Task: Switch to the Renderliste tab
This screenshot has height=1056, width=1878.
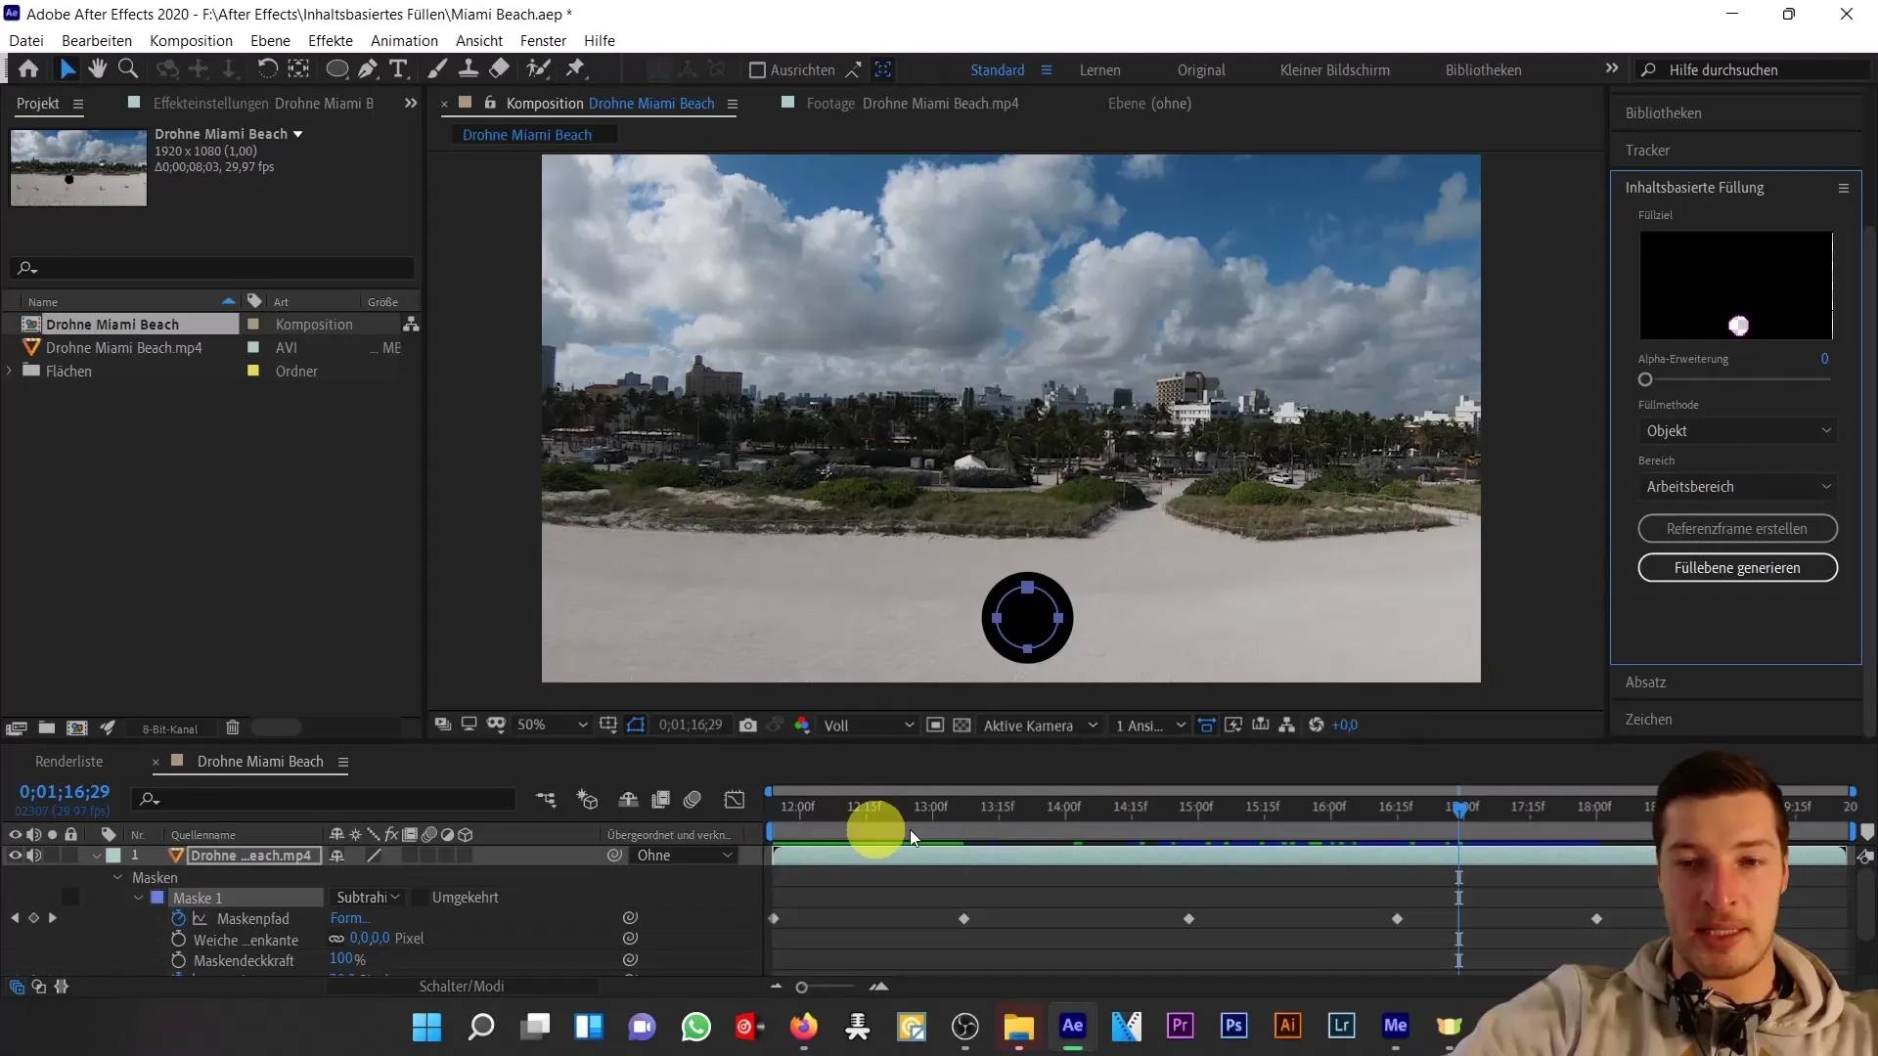Action: tap(68, 762)
